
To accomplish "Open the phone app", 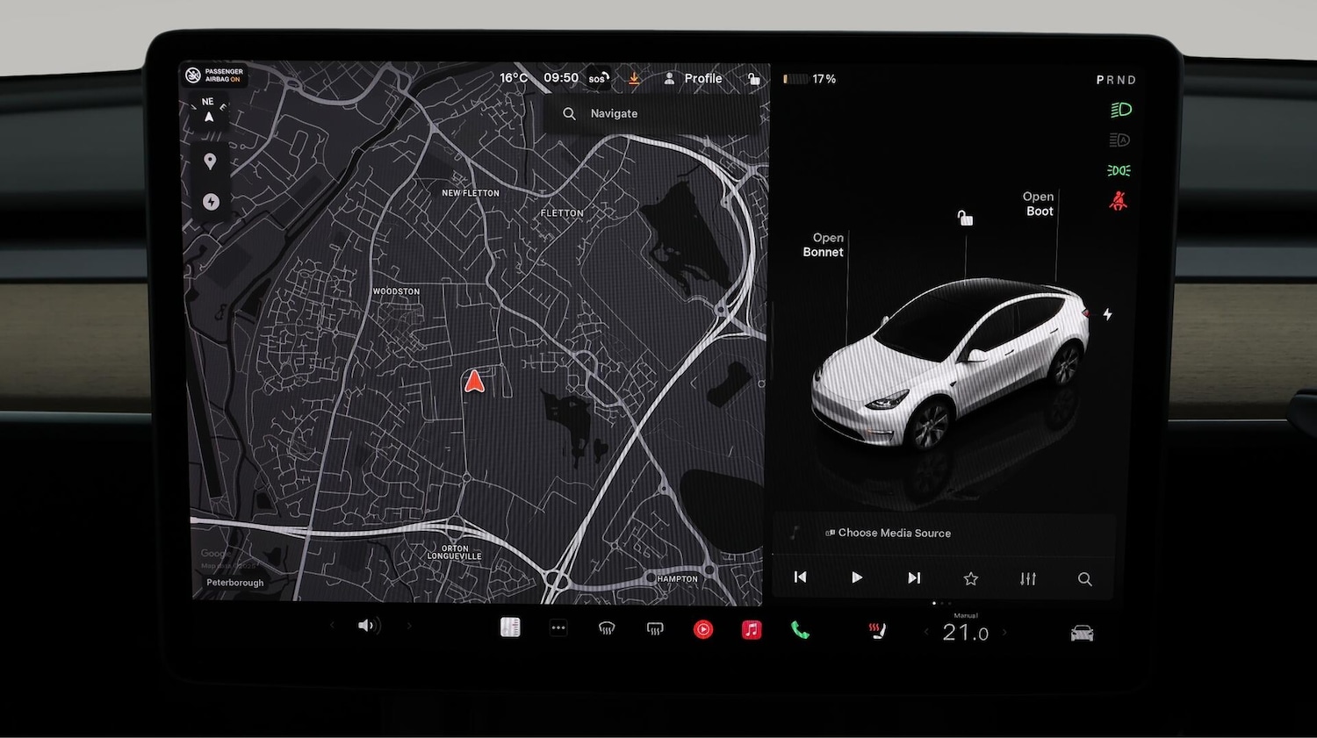I will click(800, 630).
